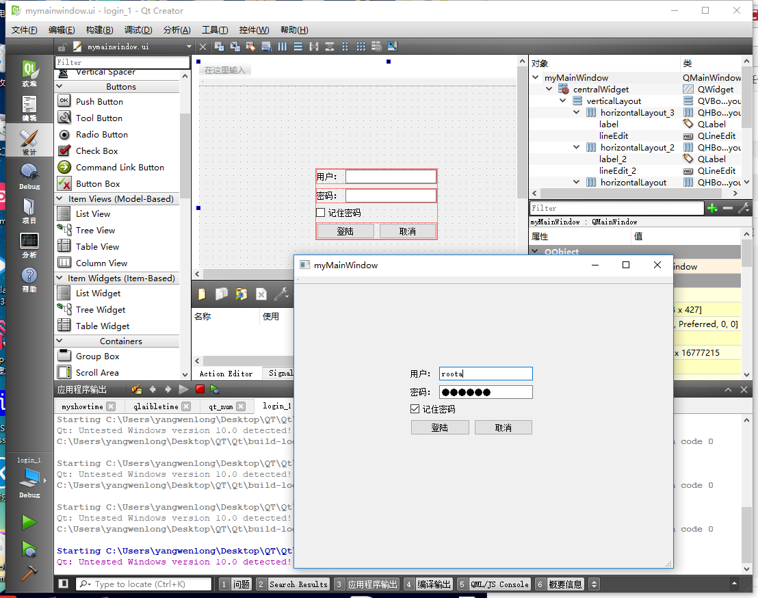Open the 构建(B) menu
This screenshot has width=758, height=598.
tap(99, 30)
